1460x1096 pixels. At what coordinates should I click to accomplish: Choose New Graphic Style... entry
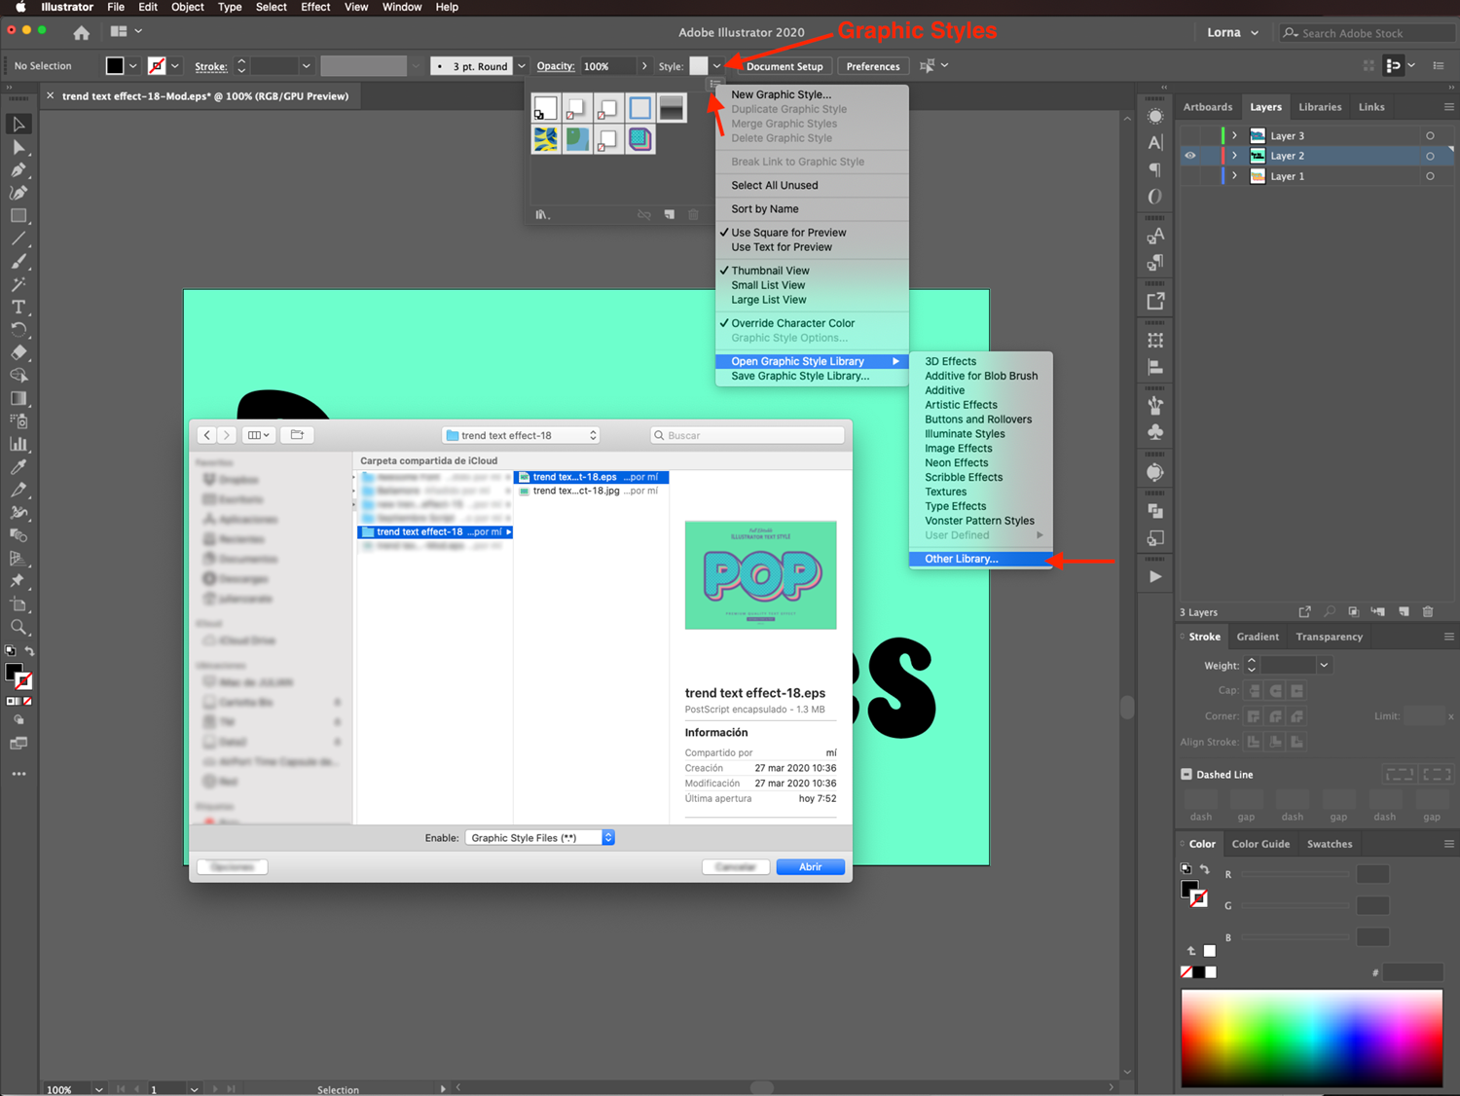tap(781, 94)
